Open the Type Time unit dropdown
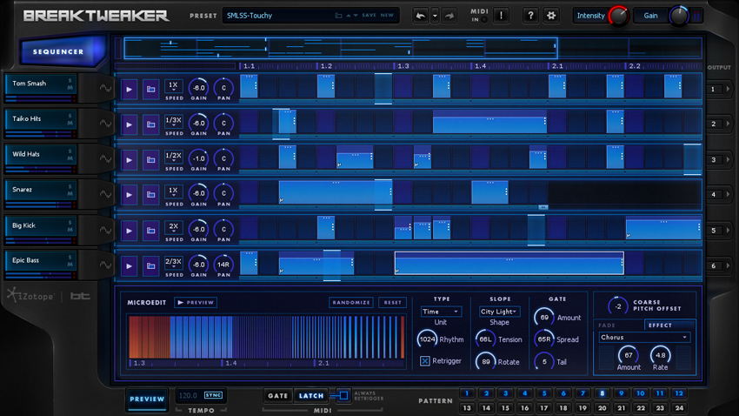The height and width of the screenshot is (416, 739). (x=441, y=312)
